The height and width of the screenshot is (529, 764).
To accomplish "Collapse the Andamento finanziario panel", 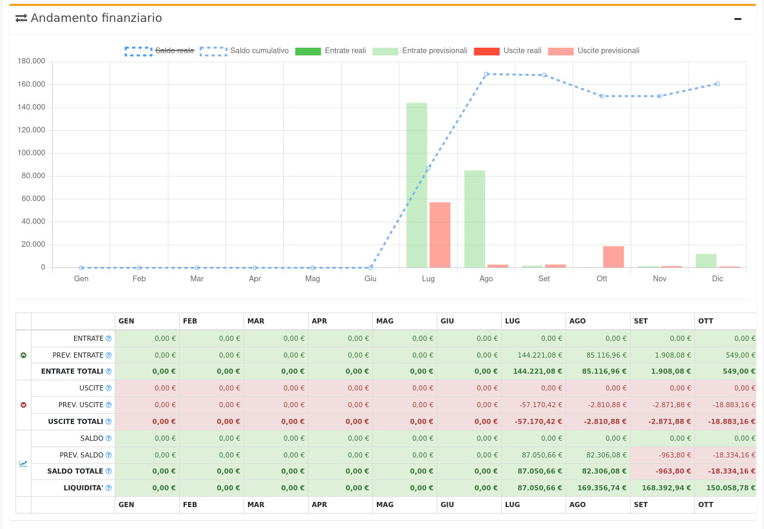I will [x=738, y=19].
